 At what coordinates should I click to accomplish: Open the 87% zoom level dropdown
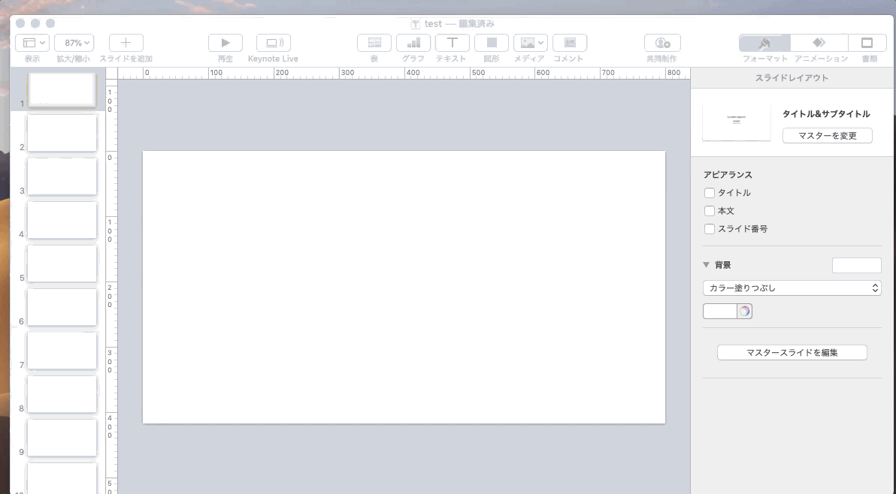[x=74, y=43]
